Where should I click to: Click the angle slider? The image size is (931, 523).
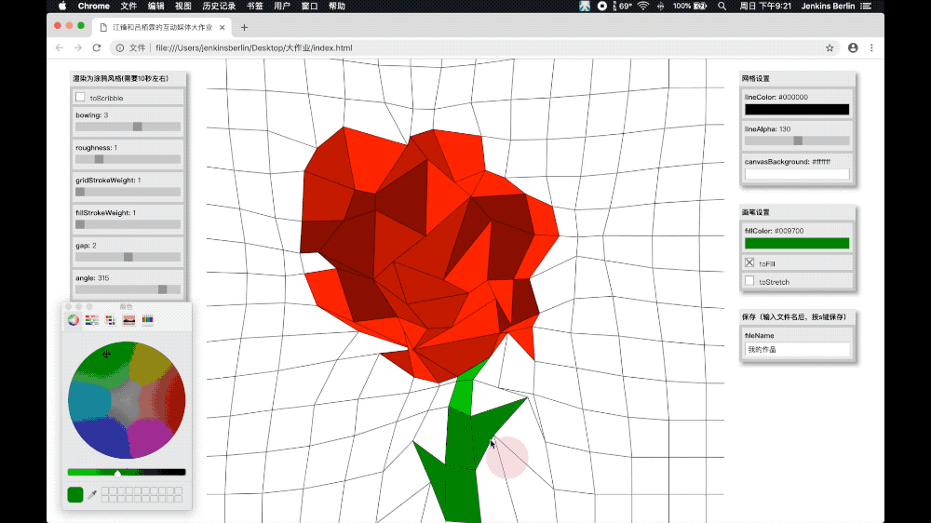point(128,289)
